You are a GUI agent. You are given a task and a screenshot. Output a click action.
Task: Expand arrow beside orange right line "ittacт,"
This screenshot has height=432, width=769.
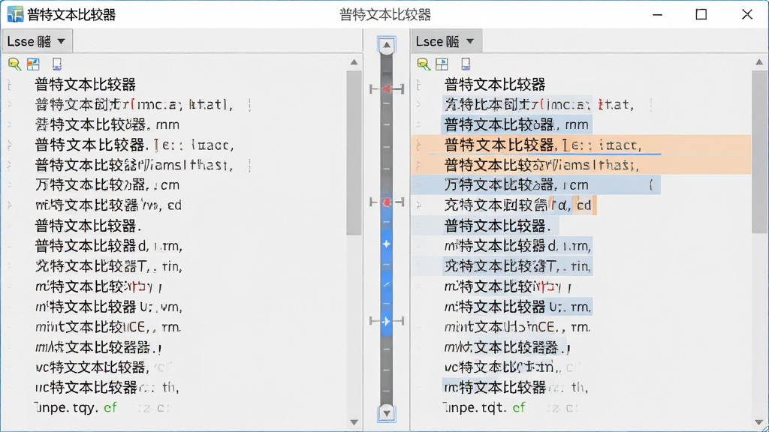point(419,145)
